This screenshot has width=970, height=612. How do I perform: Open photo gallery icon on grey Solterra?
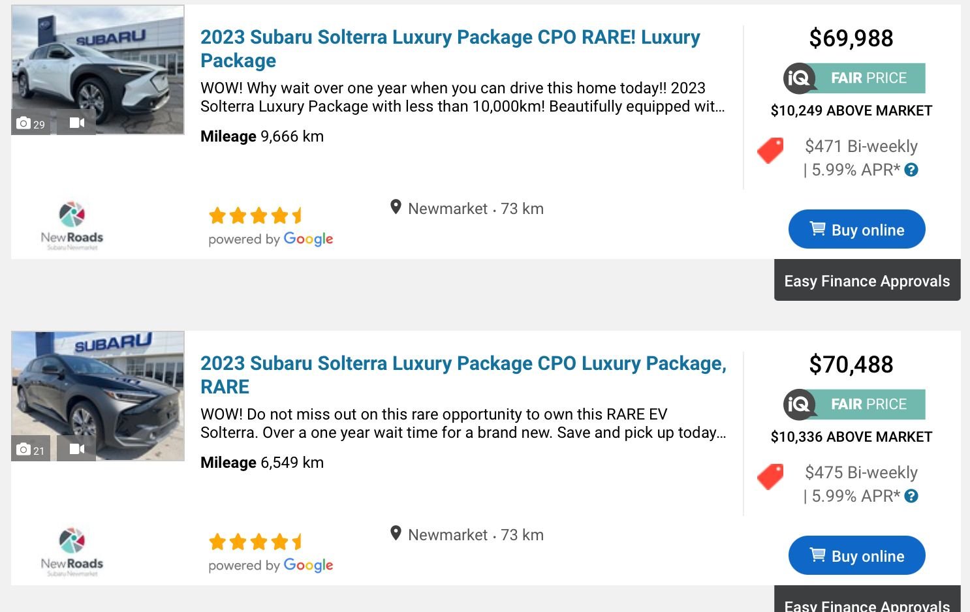tap(31, 450)
